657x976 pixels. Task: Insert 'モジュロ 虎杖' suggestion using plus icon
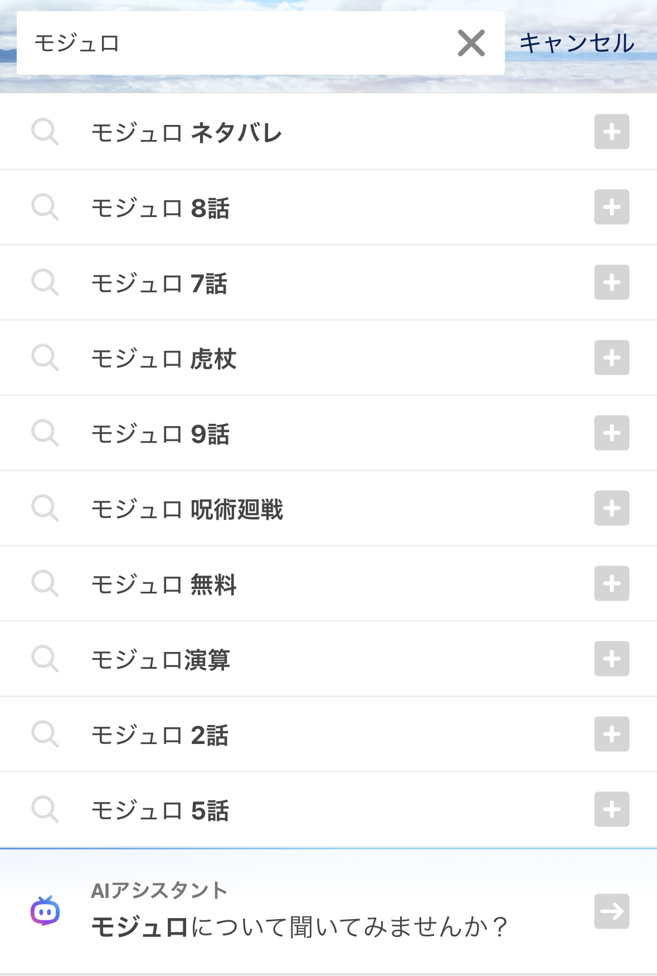[611, 358]
